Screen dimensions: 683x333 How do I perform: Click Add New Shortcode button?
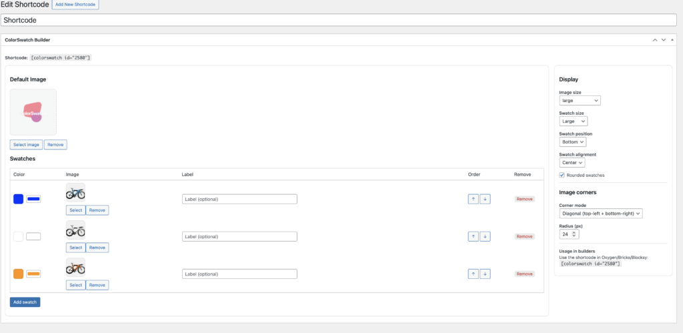[75, 5]
